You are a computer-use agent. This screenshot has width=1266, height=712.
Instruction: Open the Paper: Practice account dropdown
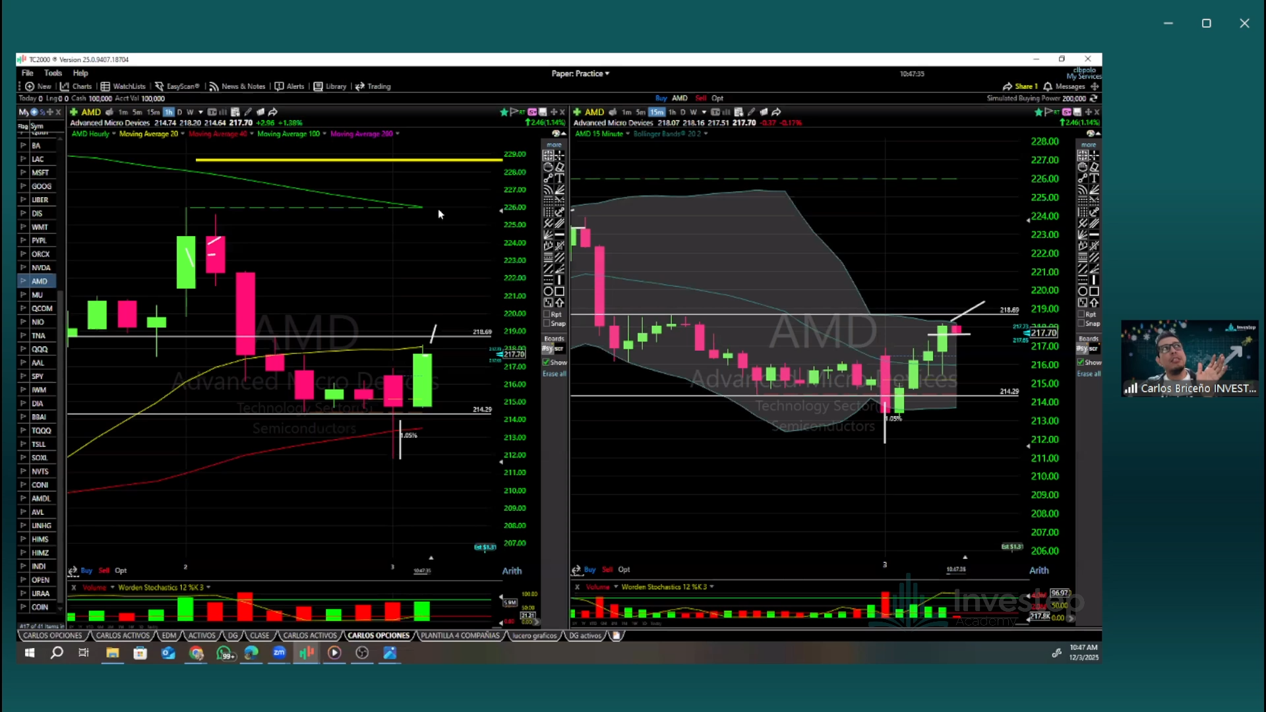tap(580, 74)
